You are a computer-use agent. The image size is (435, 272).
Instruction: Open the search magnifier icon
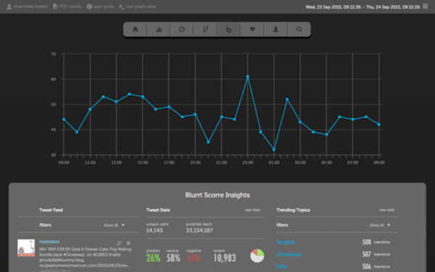click(x=299, y=30)
